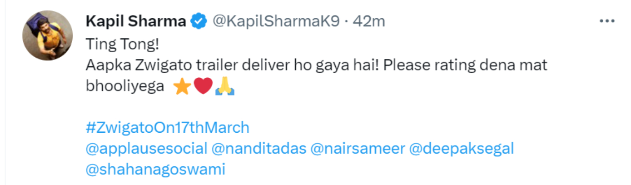Click the folded hands emoji
This screenshot has width=631, height=185.
tap(225, 87)
